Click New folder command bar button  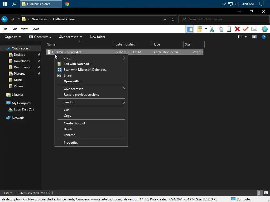tap(98, 37)
